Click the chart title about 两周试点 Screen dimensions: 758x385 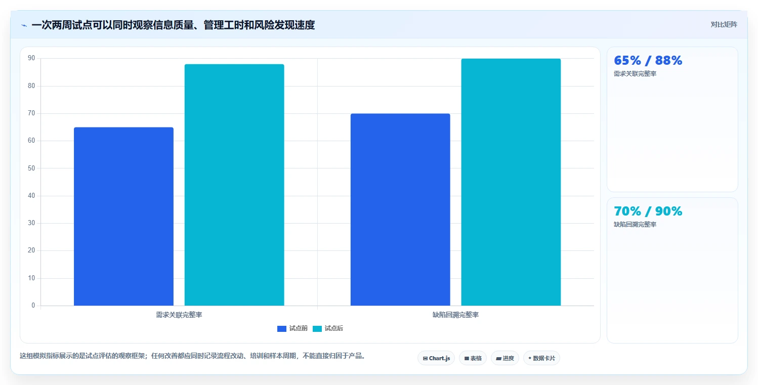coord(173,25)
